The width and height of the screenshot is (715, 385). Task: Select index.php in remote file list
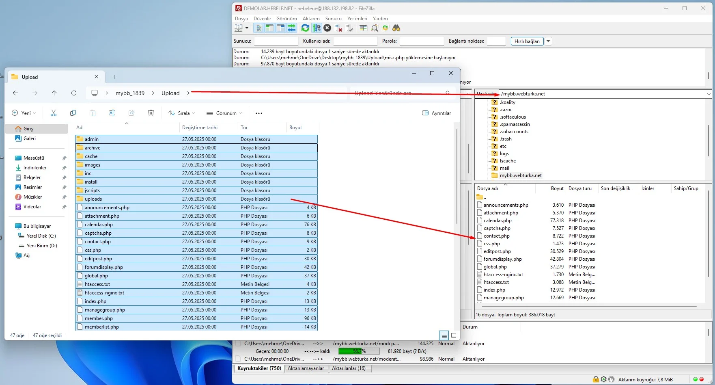pyautogui.click(x=494, y=290)
